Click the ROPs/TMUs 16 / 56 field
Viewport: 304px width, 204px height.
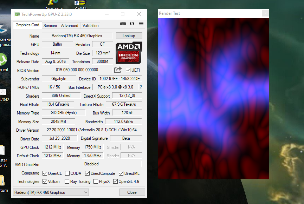tap(54, 87)
